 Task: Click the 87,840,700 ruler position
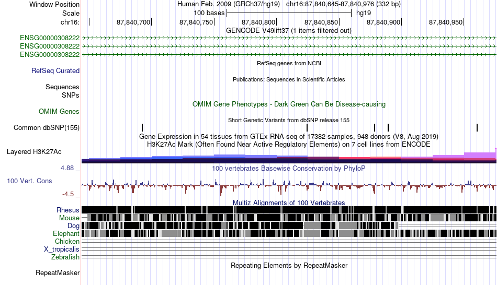pyautogui.click(x=133, y=22)
